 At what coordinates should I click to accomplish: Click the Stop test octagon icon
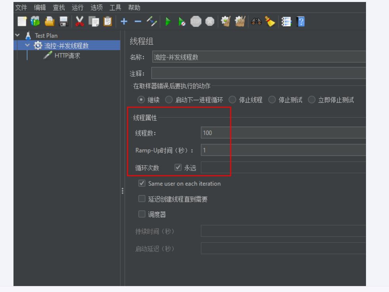[196, 21]
